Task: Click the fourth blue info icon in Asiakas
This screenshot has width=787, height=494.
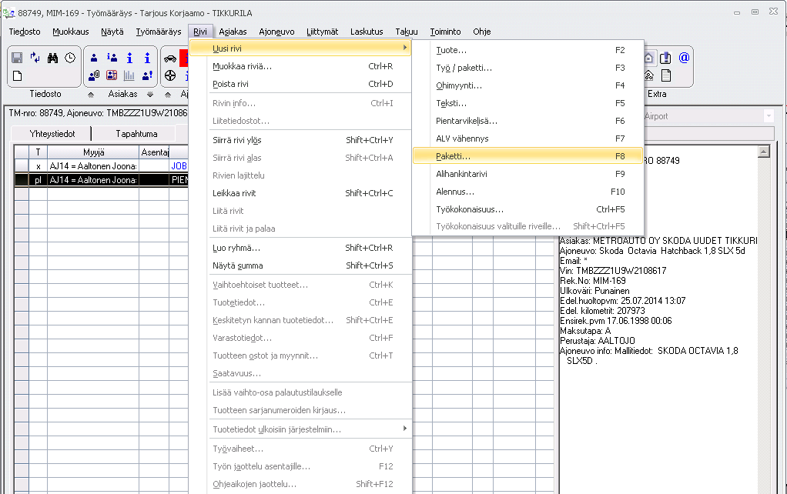Action: (147, 58)
